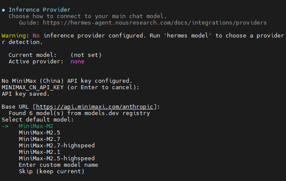Pick the MiniMax-M2.7 model entry
The height and width of the screenshot is (181, 286).
(x=39, y=139)
